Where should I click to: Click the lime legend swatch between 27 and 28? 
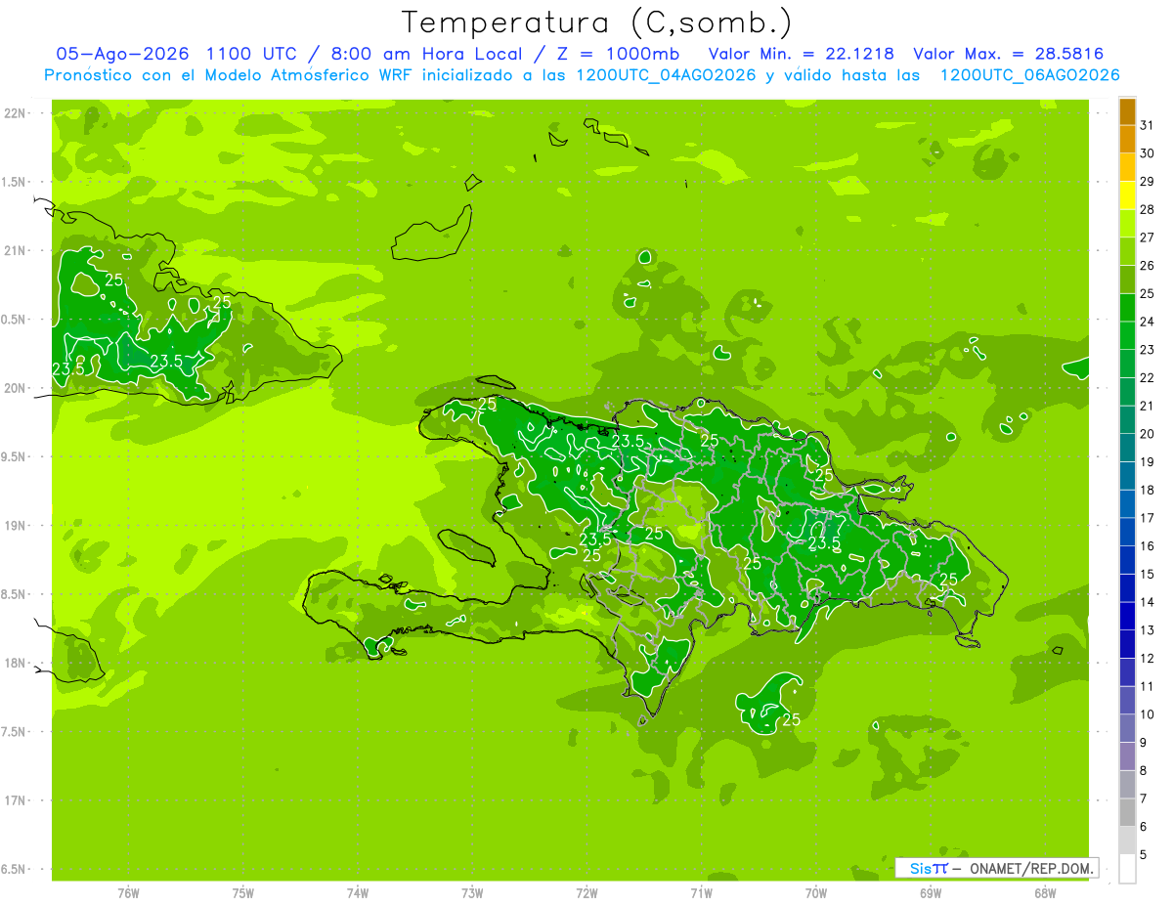tap(1127, 223)
